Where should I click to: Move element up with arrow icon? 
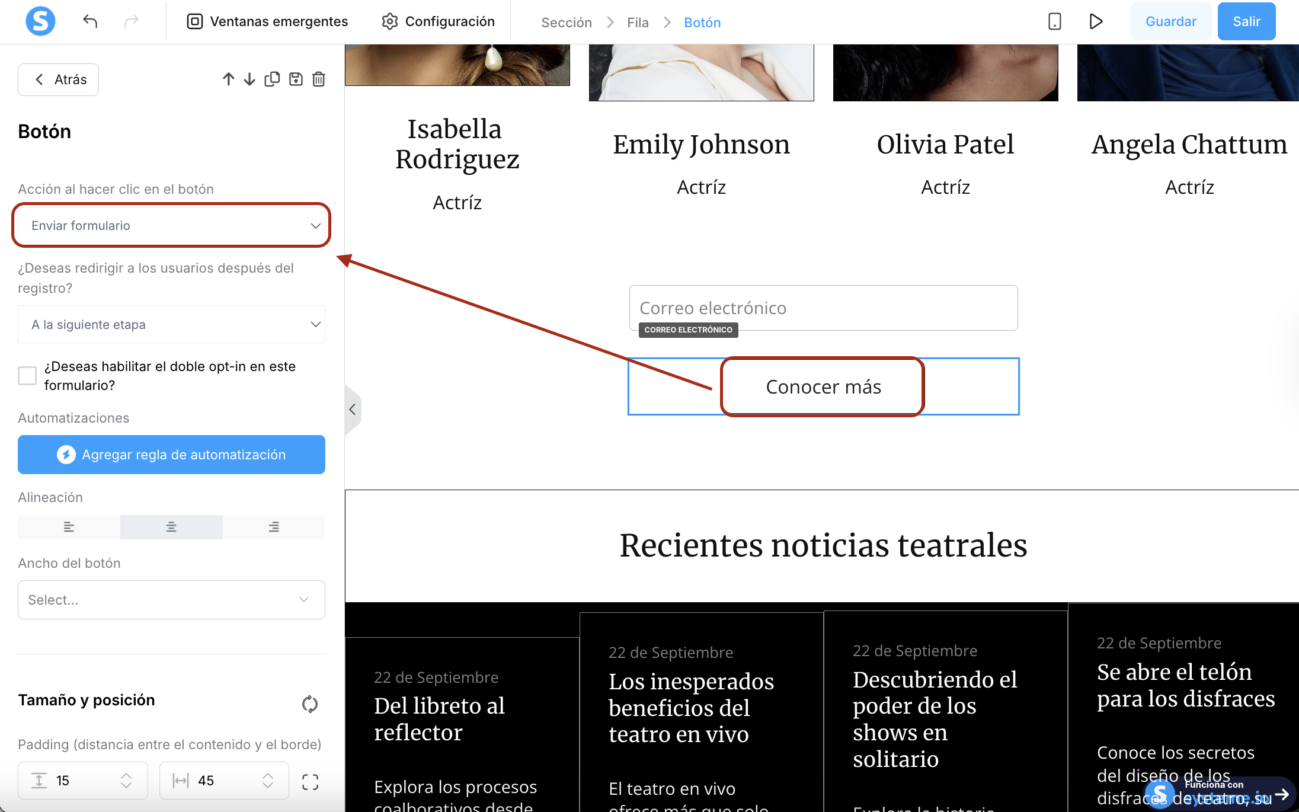[x=229, y=79]
